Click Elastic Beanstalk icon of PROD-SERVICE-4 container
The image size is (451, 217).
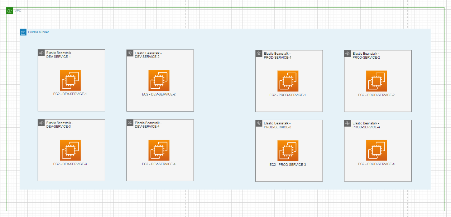pyautogui.click(x=347, y=123)
